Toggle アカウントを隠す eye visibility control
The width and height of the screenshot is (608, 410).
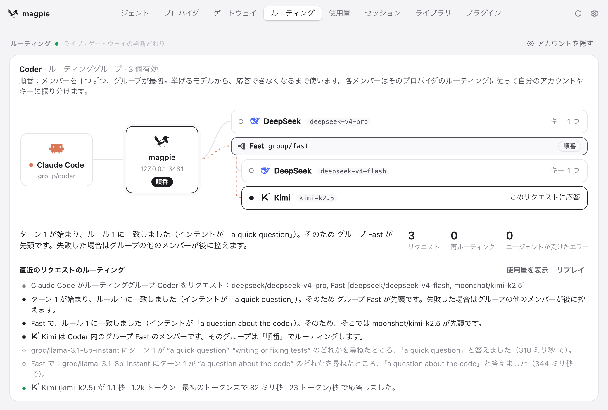click(x=560, y=44)
